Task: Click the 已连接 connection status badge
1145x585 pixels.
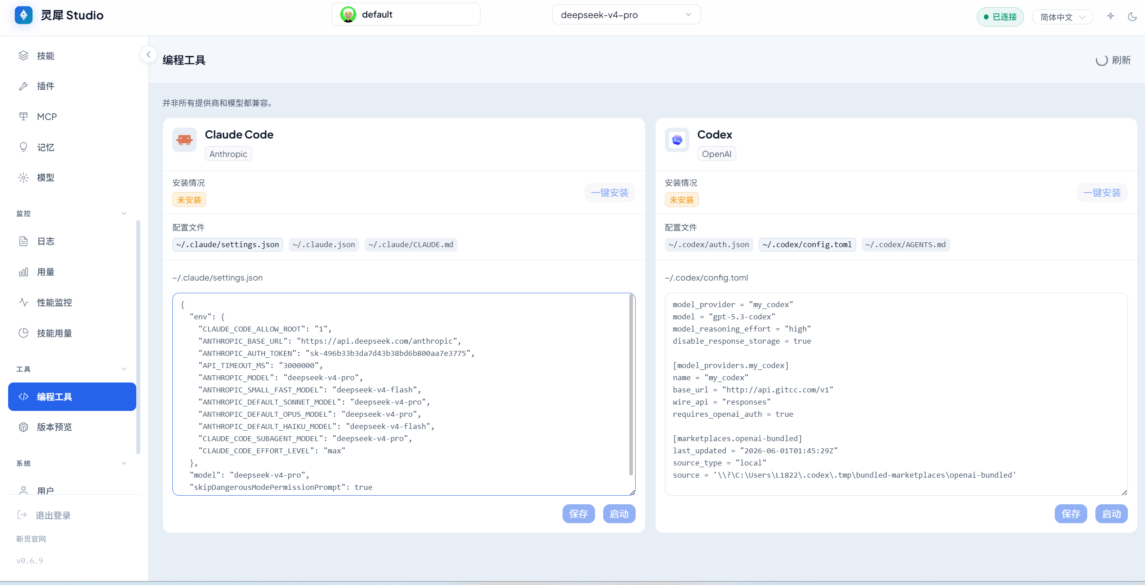Action: [1000, 17]
